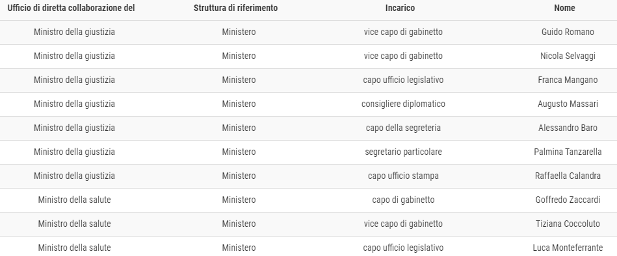This screenshot has height=256, width=617.
Task: Click the capo di gabinetto salute cell
Action: (403, 200)
